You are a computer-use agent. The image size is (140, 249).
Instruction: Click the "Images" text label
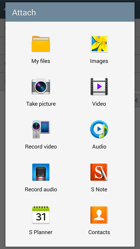(99, 61)
